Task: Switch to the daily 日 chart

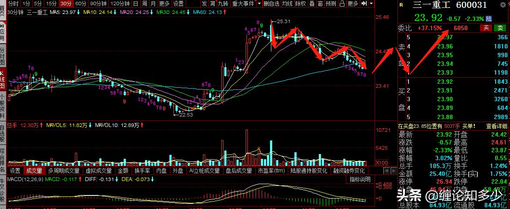Action: (x=135, y=4)
